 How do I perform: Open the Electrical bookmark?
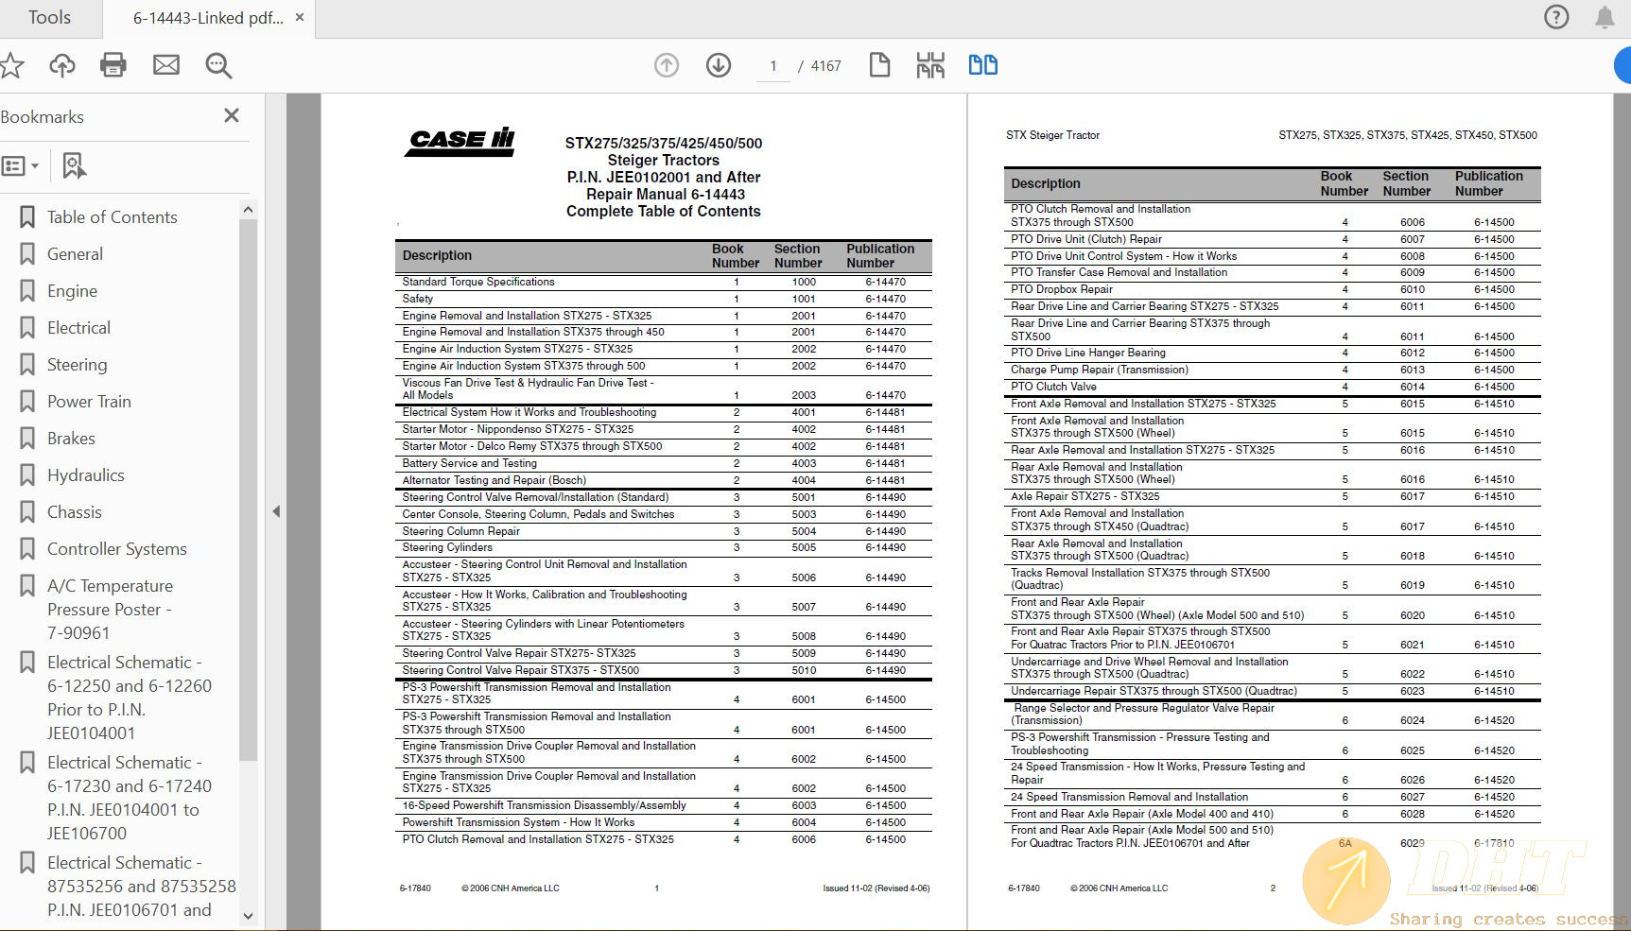(x=78, y=328)
